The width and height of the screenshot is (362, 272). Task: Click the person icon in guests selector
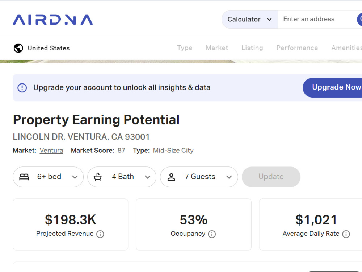tap(171, 177)
